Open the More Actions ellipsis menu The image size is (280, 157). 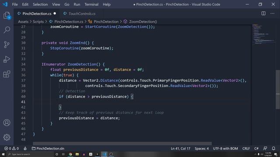pyautogui.click(x=272, y=14)
